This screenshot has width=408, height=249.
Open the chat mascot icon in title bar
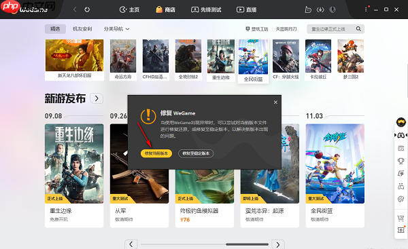point(308,10)
